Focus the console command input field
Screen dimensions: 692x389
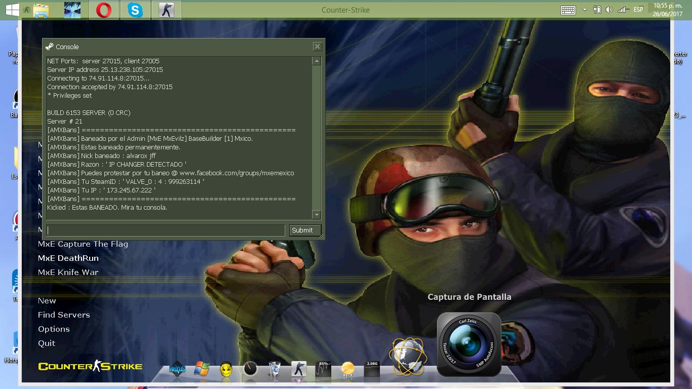pyautogui.click(x=165, y=230)
